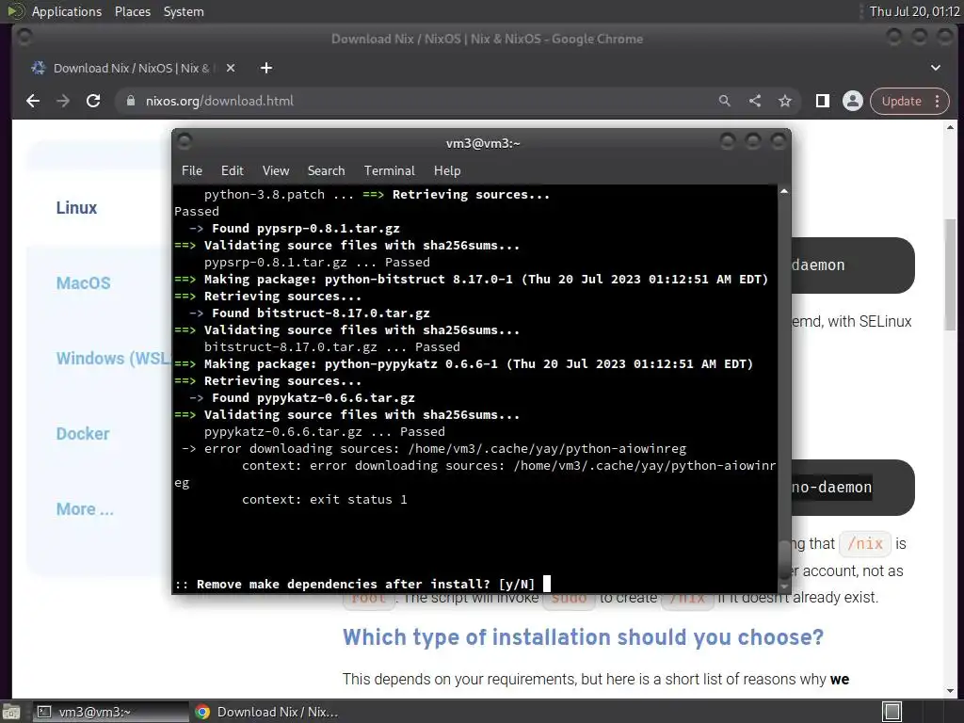
Task: Open the terminal View menu
Action: (x=276, y=171)
